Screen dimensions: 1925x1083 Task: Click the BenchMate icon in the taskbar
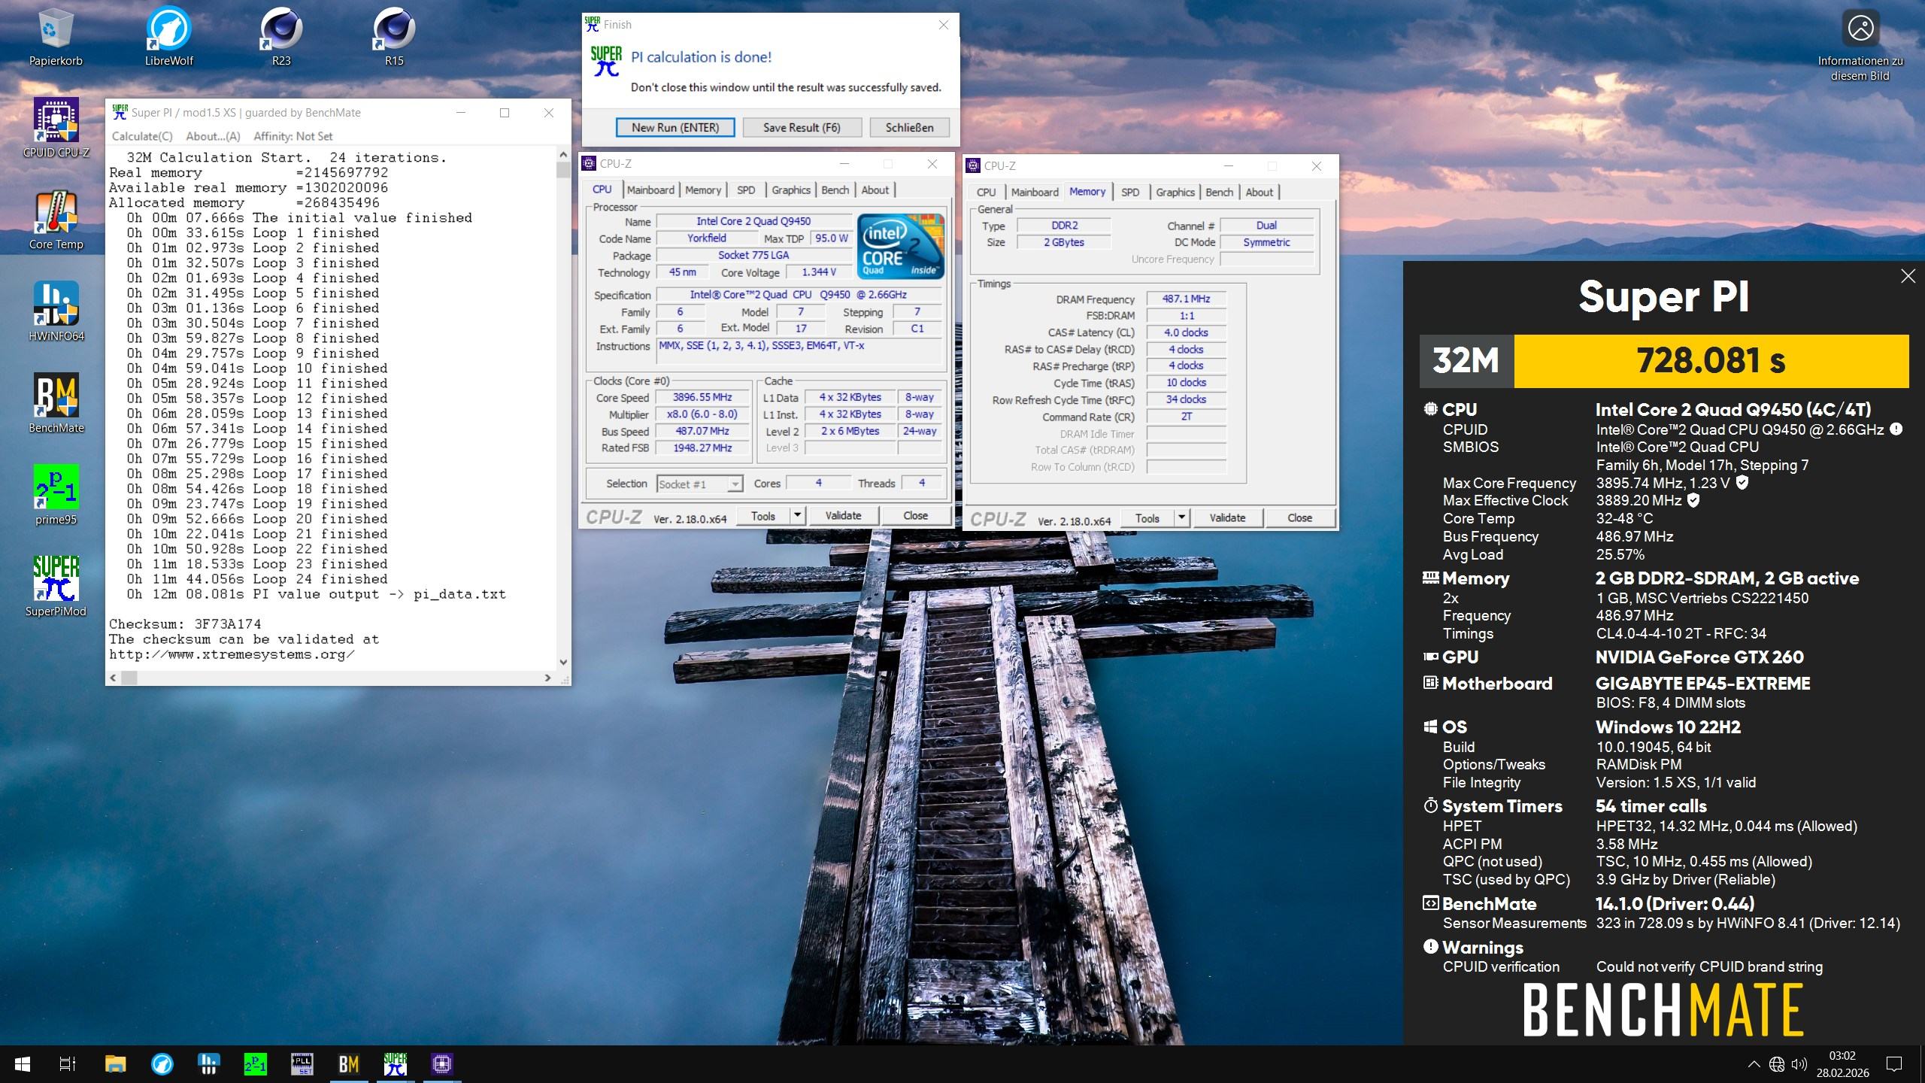tap(348, 1063)
